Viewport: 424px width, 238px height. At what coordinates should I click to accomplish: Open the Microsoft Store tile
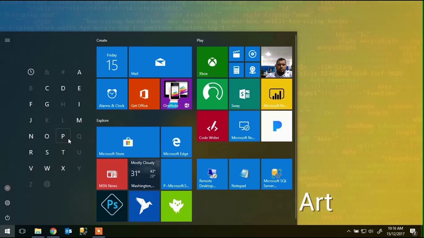128,142
